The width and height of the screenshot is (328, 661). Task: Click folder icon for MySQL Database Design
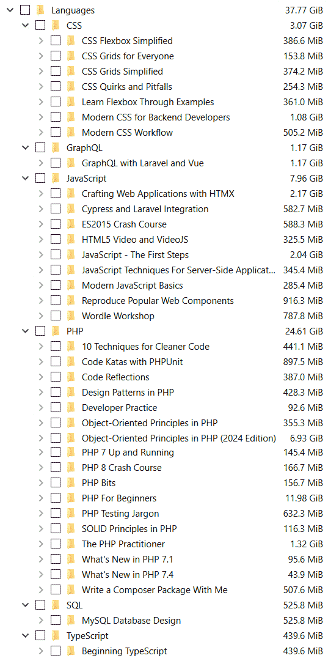click(x=71, y=621)
